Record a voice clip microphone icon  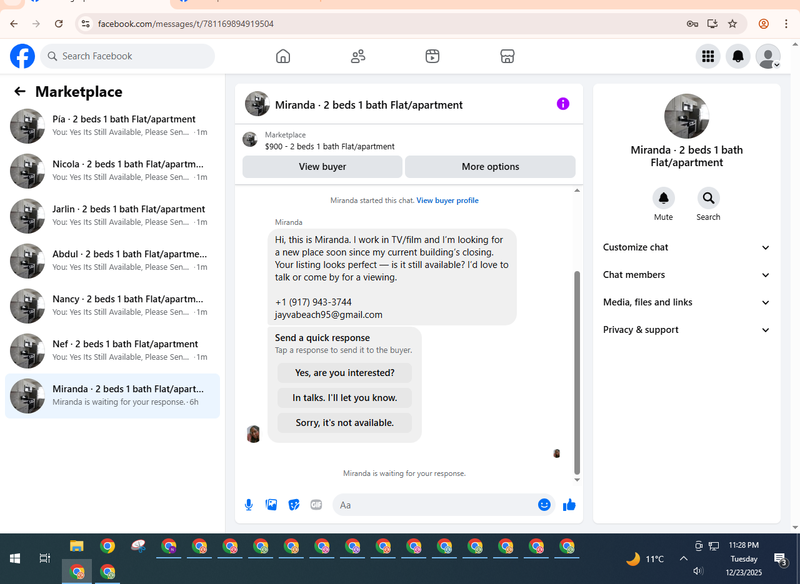coord(249,505)
